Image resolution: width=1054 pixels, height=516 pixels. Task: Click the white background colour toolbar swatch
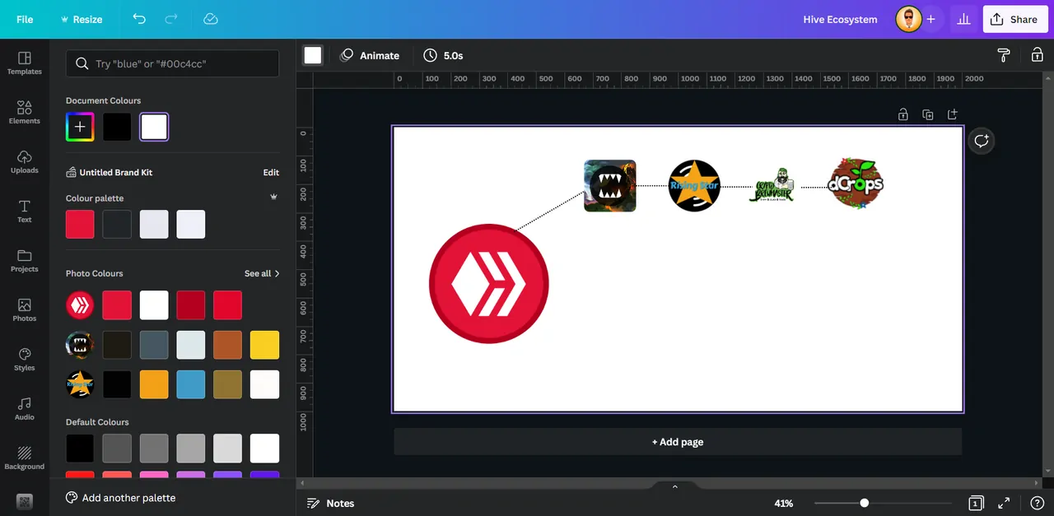tap(313, 55)
